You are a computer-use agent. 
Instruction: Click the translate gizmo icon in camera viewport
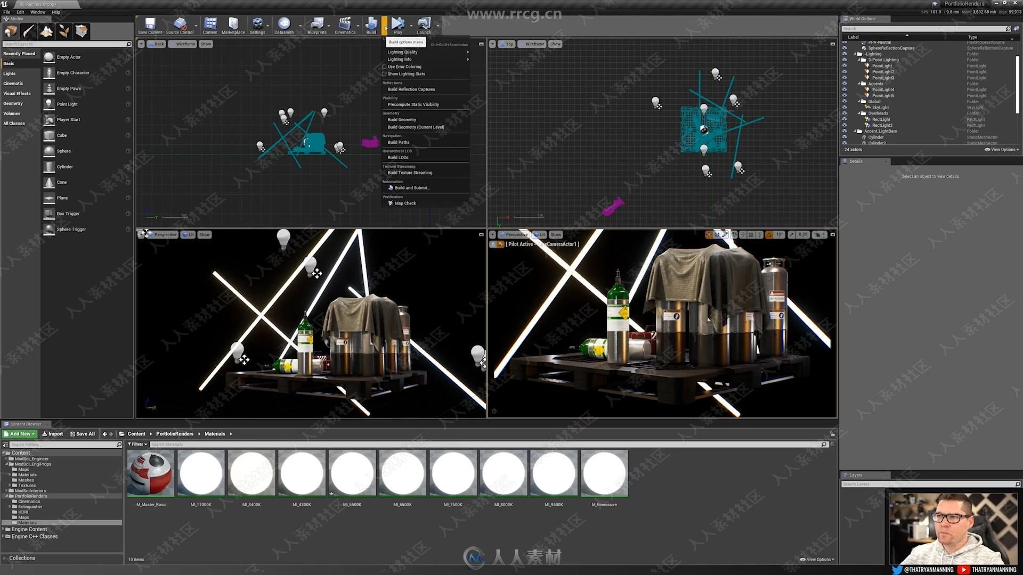[x=709, y=235]
